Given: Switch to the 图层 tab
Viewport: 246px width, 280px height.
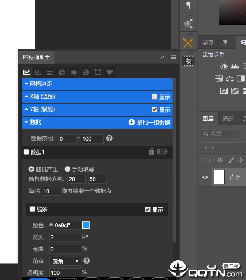Looking at the screenshot, I should (x=208, y=119).
